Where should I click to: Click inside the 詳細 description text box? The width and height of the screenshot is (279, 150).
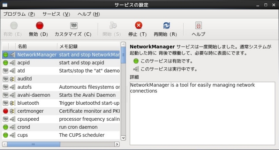(202, 113)
